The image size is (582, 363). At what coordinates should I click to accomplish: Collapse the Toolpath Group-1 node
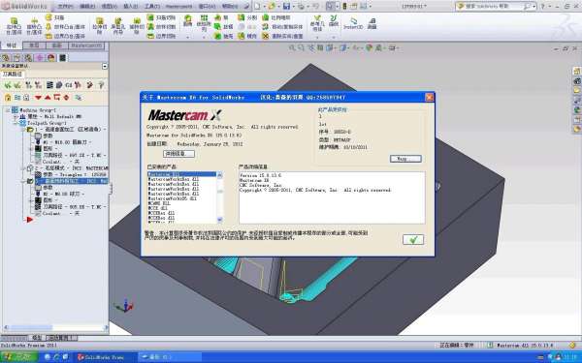(x=16, y=123)
